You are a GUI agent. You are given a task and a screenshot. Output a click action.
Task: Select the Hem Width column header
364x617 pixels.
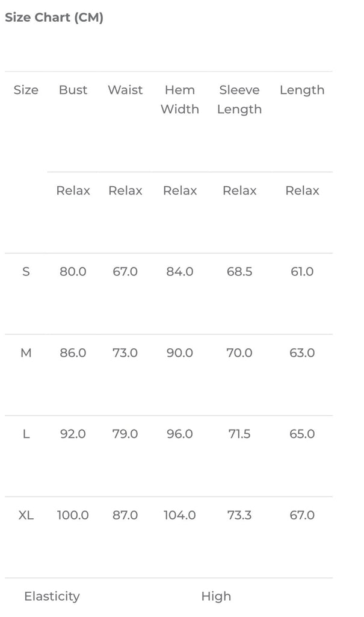tap(180, 99)
